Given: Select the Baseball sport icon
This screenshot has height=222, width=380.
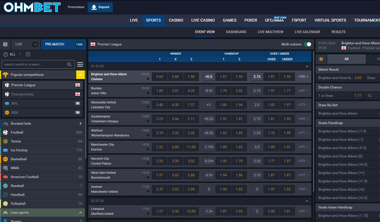Looking at the screenshot, I should [x=5, y=186].
